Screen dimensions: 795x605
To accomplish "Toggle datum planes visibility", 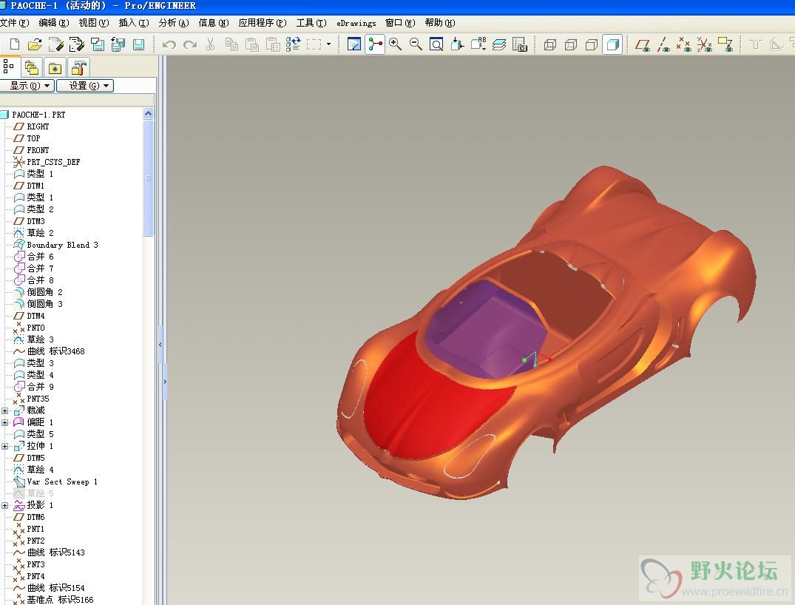I will tap(643, 44).
